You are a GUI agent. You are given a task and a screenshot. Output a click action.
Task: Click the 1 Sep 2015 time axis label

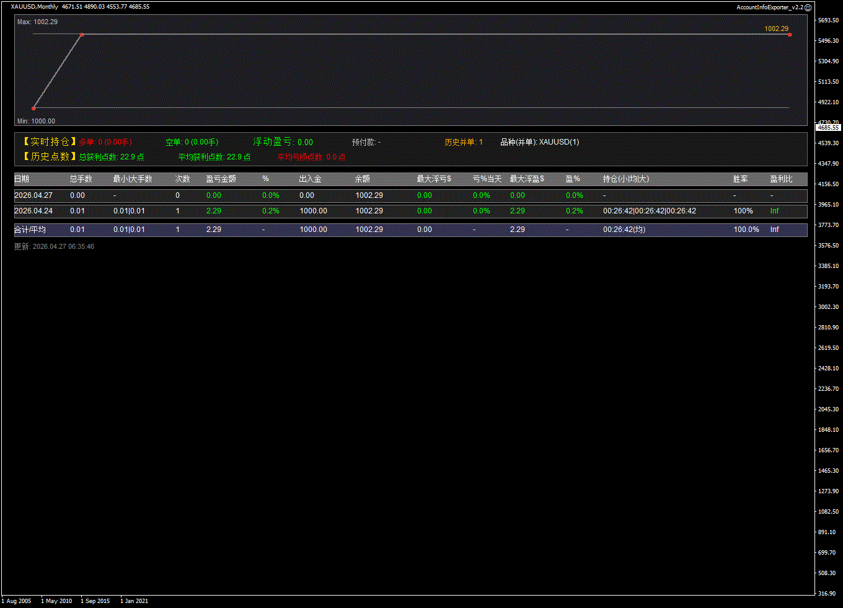[95, 601]
